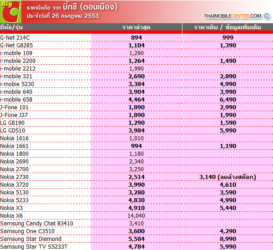Viewport: 273px width, 250px height.
Task: Click the latest price 3,384
Action: (x=136, y=84)
